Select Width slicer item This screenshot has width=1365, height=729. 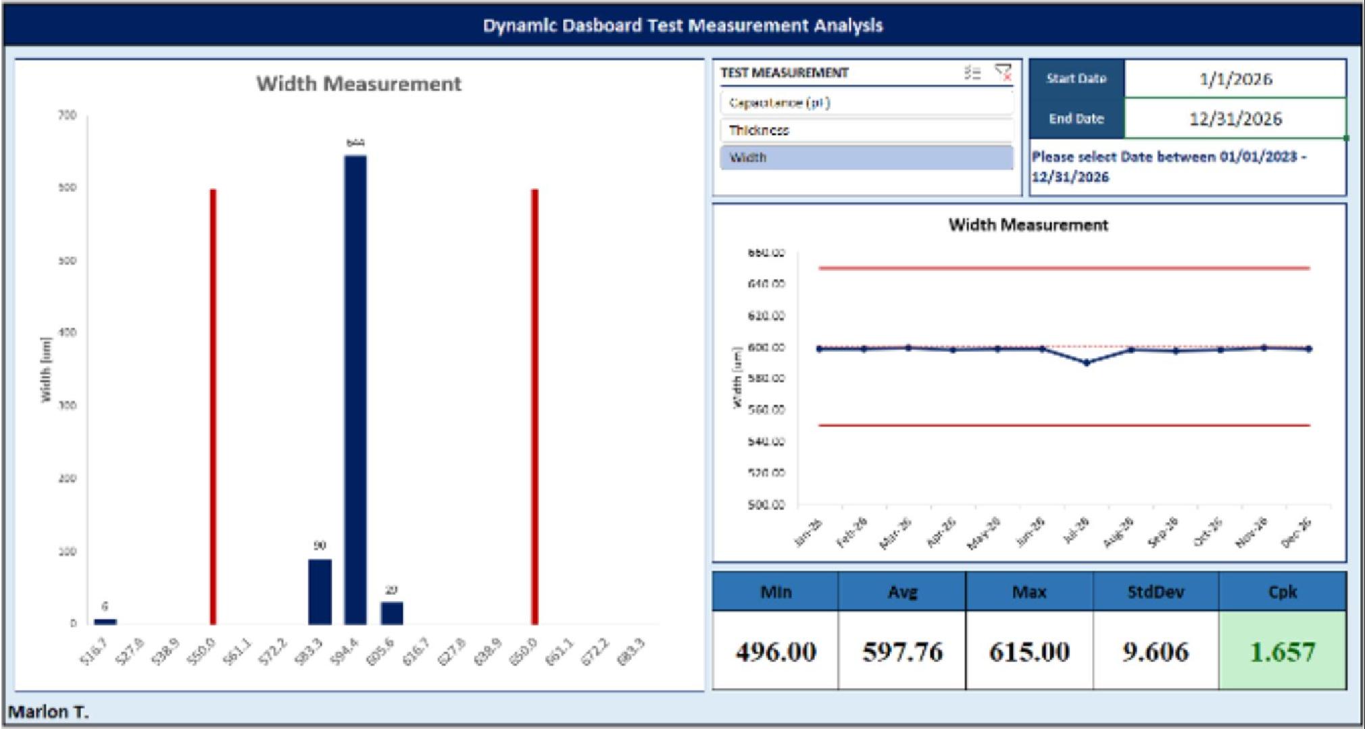tap(866, 157)
